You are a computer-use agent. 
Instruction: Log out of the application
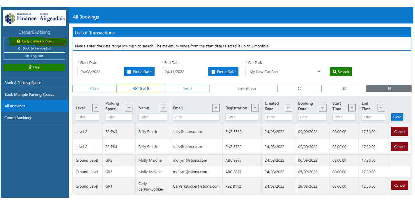point(35,56)
